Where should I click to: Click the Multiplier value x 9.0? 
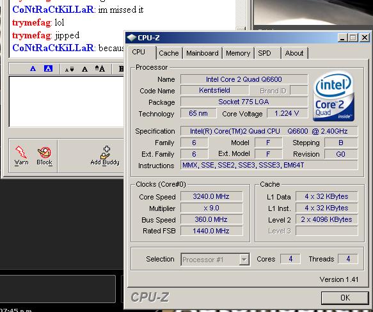[211, 208]
